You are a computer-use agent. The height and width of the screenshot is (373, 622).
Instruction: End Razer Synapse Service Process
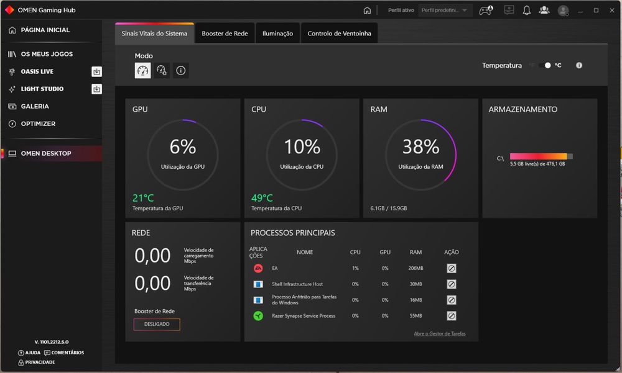coord(452,315)
